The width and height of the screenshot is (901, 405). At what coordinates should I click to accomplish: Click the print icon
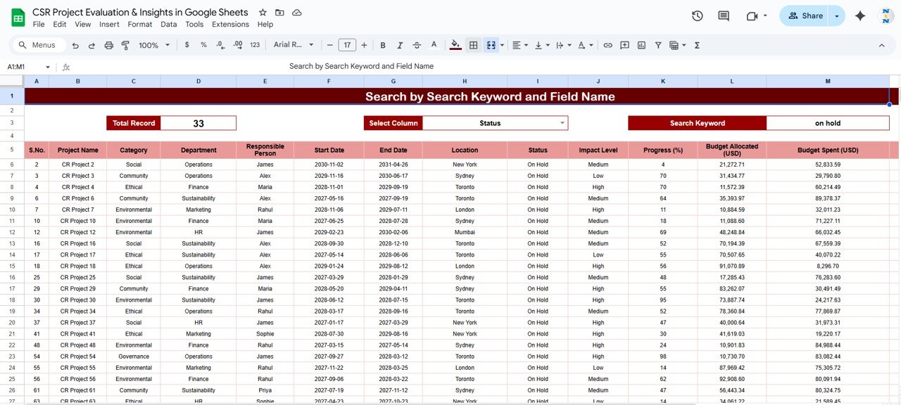[108, 45]
